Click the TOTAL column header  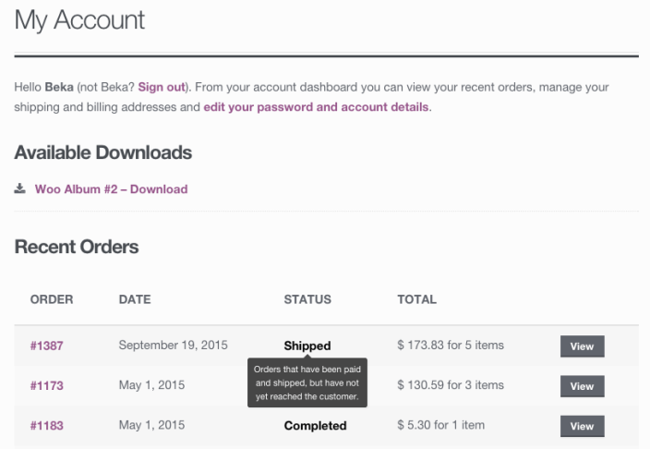coord(416,299)
